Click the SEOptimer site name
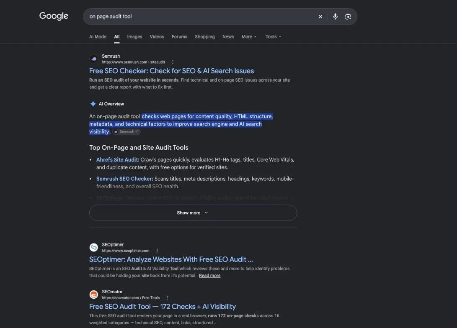Viewport: 457px width, 328px height. click(x=113, y=244)
